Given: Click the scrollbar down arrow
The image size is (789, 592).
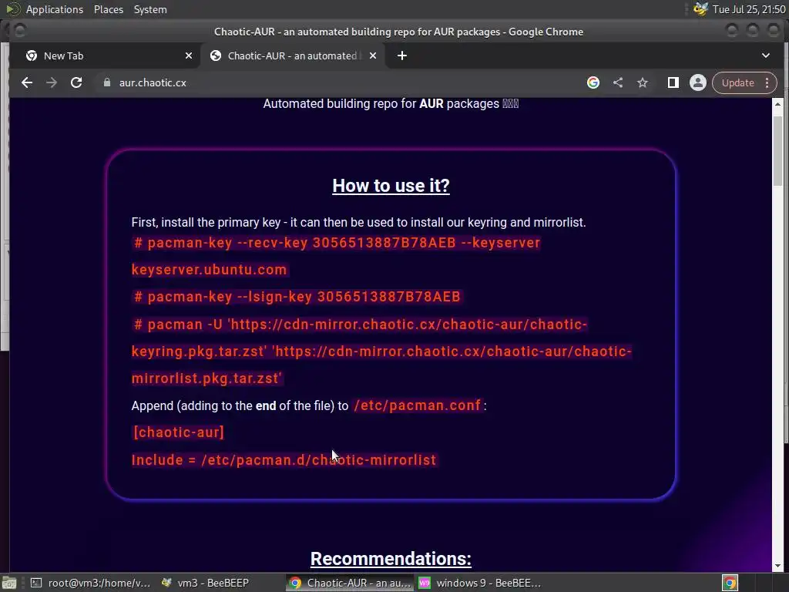Looking at the screenshot, I should pos(778,566).
